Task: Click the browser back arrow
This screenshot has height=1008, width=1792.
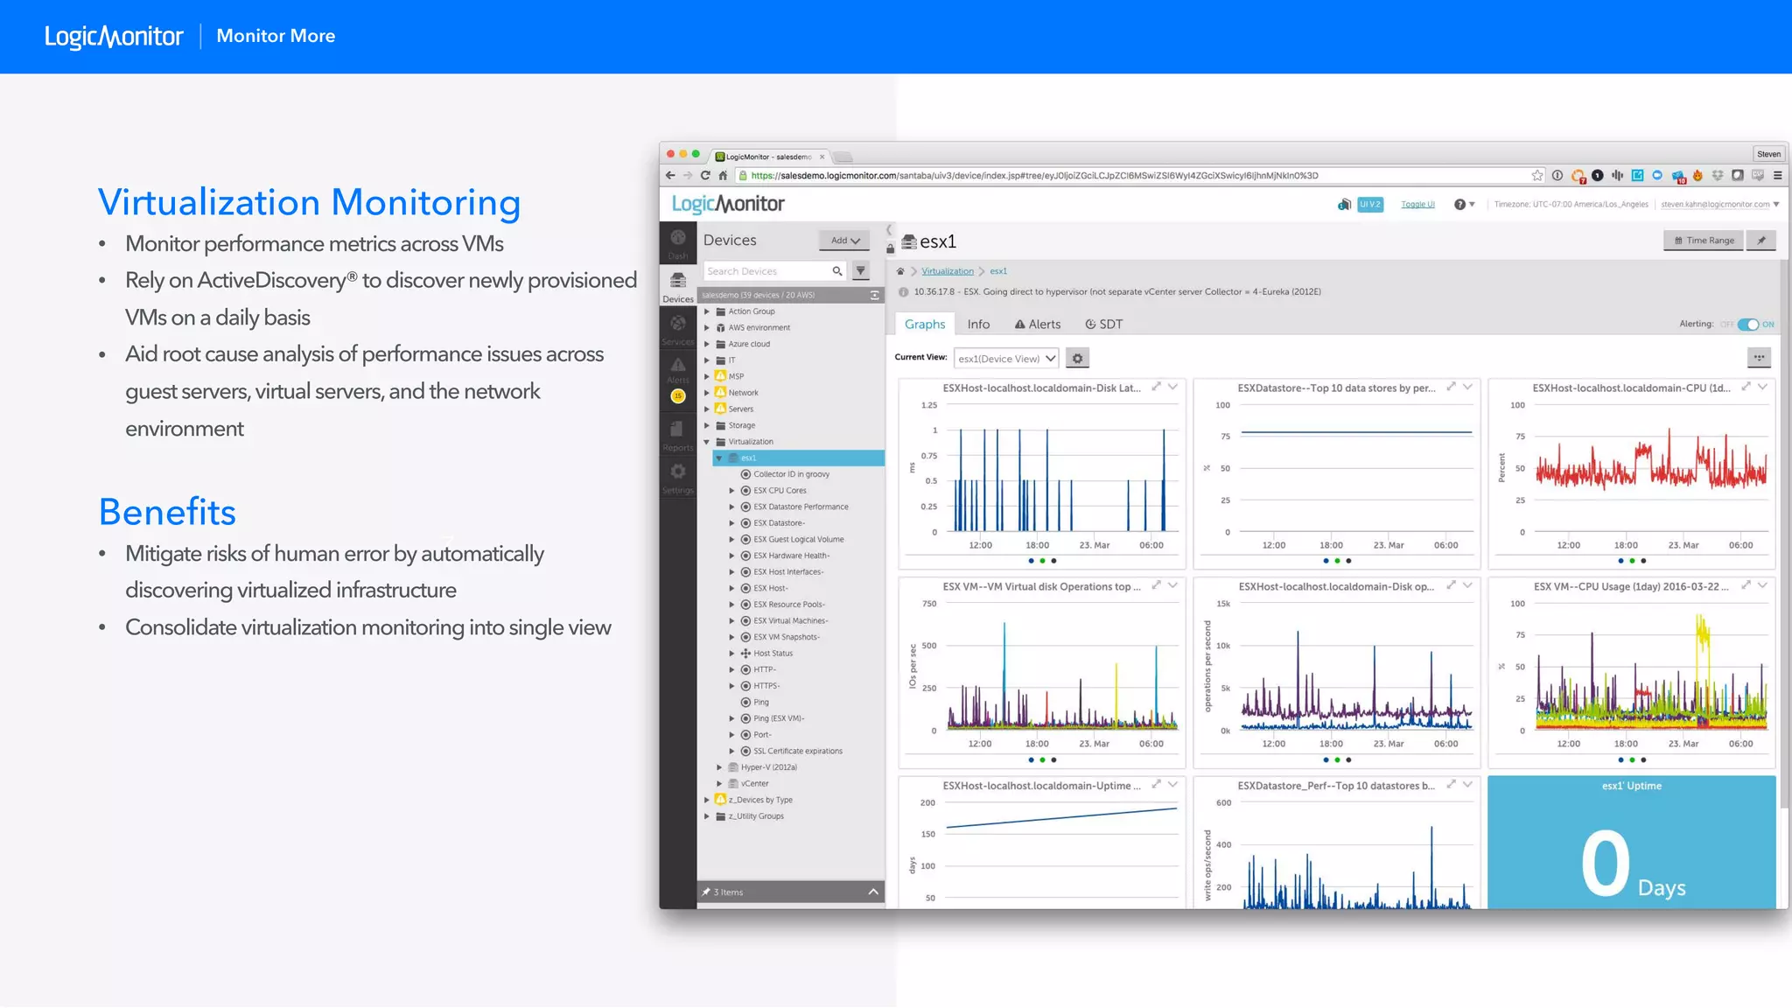Action: [671, 175]
